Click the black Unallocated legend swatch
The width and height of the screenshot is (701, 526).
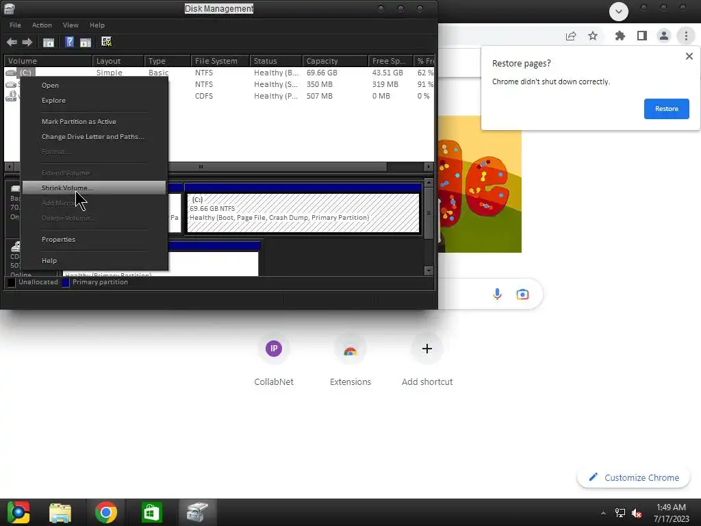click(x=11, y=282)
